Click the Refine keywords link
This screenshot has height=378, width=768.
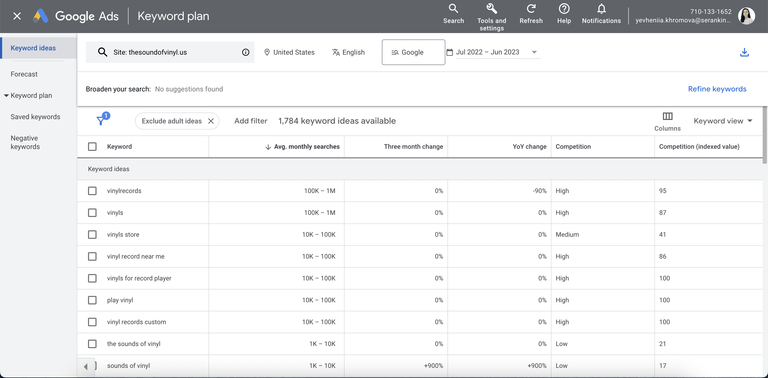(x=717, y=89)
